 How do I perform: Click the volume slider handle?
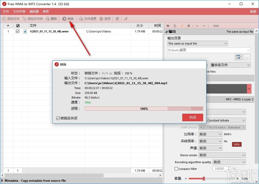(x=204, y=178)
